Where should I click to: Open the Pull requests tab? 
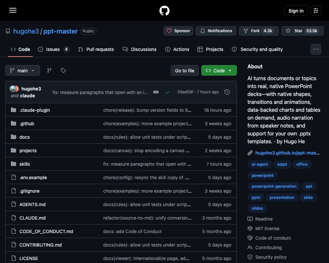96,49
